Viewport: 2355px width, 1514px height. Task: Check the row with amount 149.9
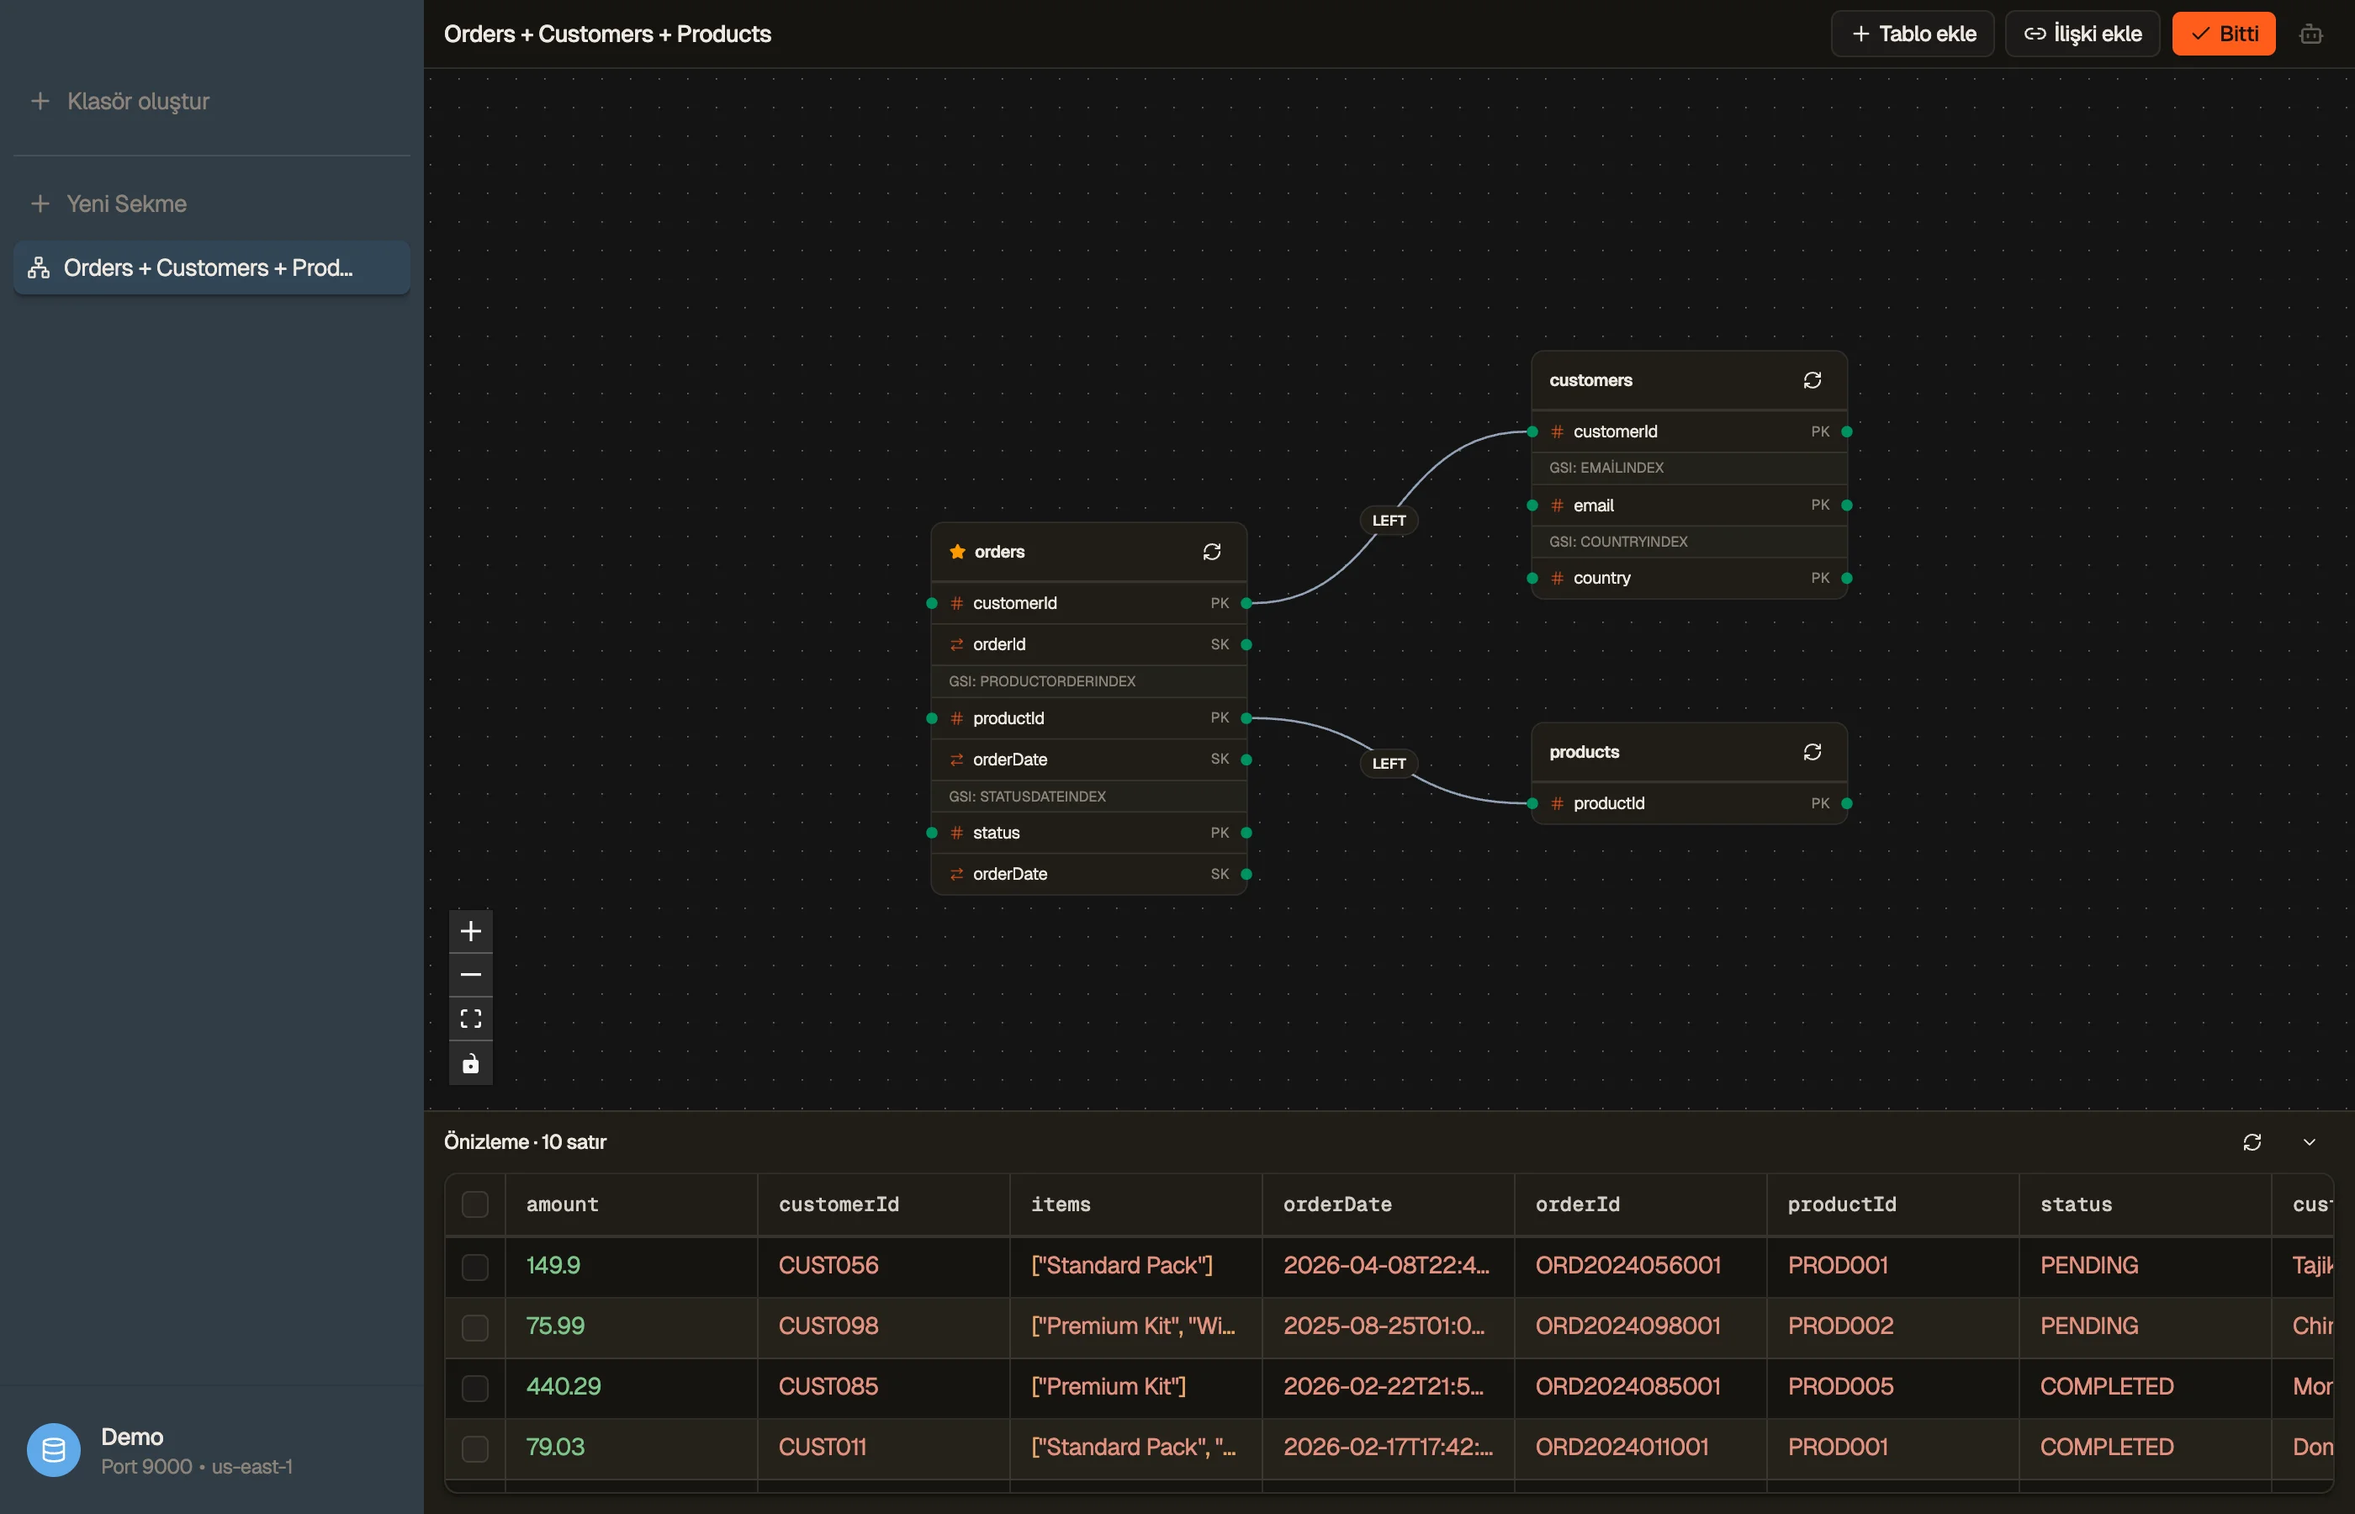(x=474, y=1266)
